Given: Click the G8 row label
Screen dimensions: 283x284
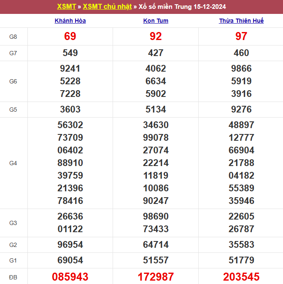Looking at the screenshot, I should (x=13, y=37).
